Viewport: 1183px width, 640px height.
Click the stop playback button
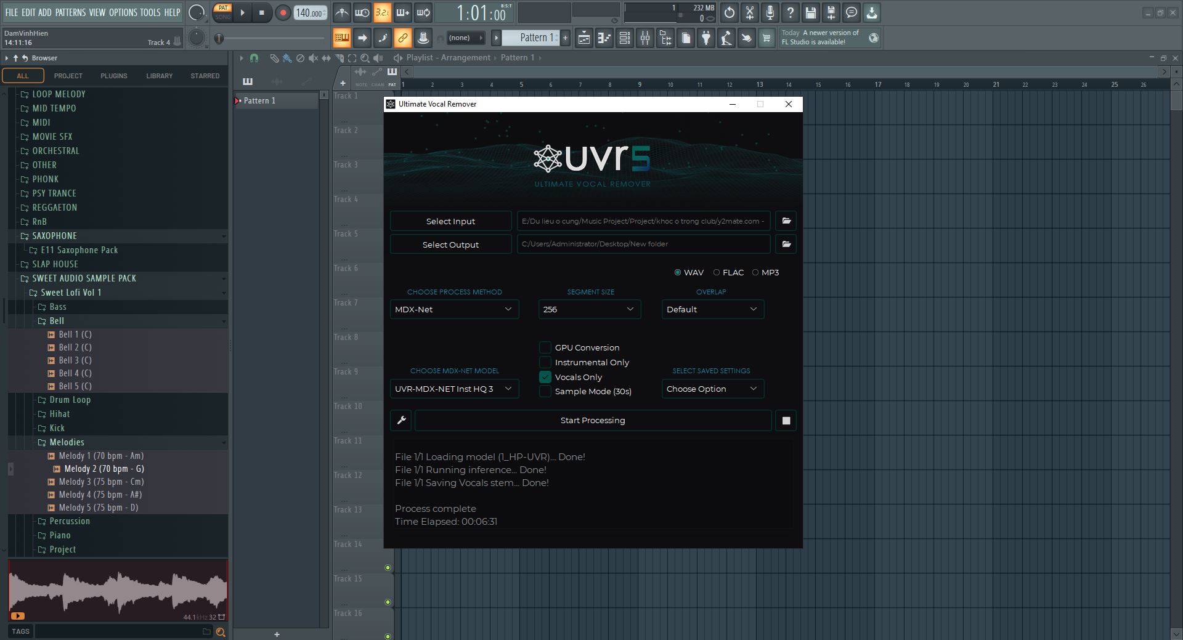click(262, 12)
